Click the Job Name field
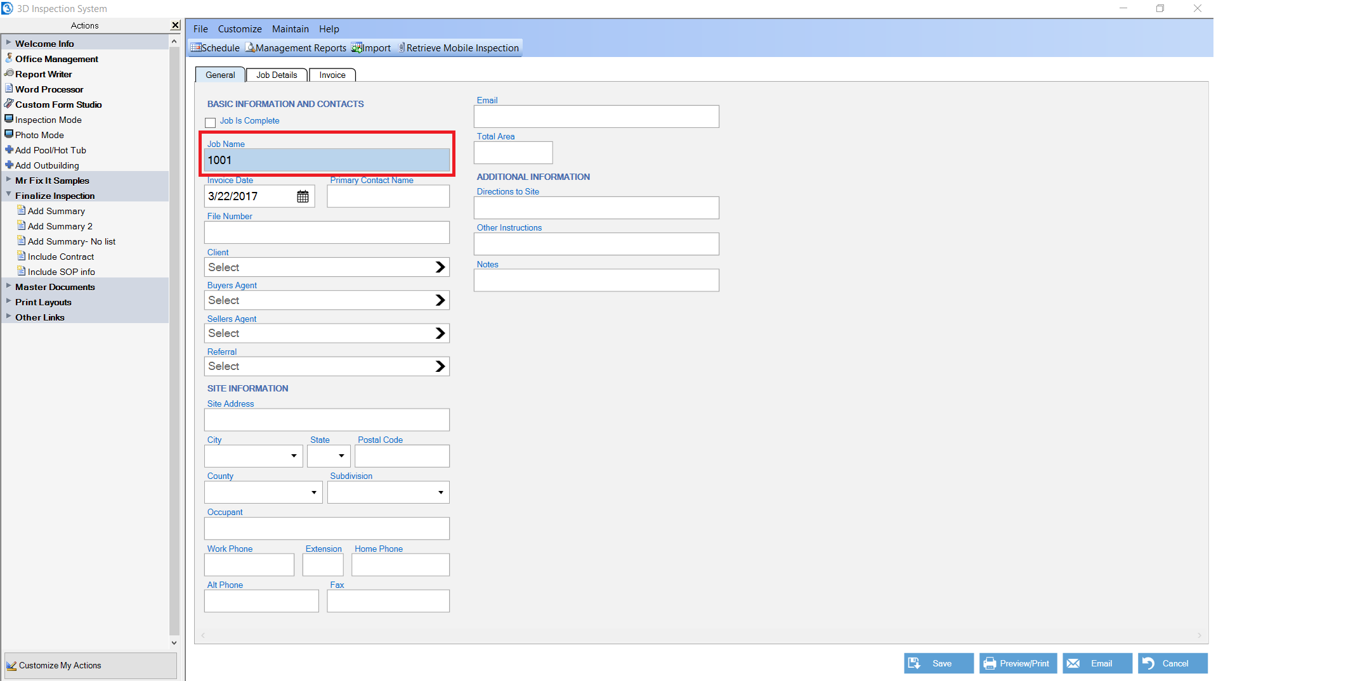 coord(327,160)
